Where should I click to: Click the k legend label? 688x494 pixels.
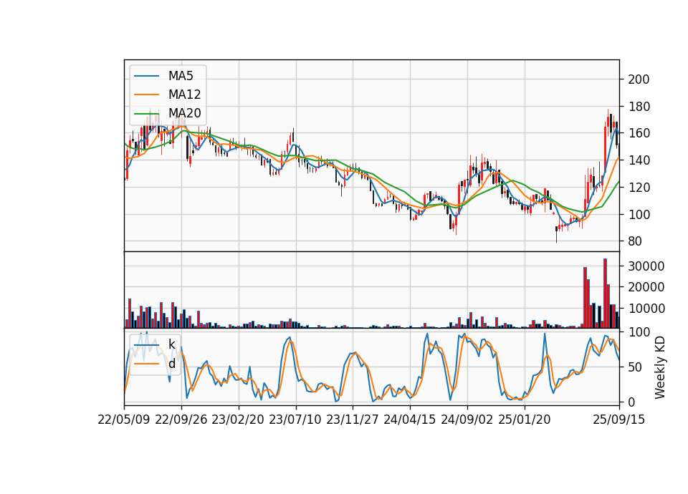point(171,344)
